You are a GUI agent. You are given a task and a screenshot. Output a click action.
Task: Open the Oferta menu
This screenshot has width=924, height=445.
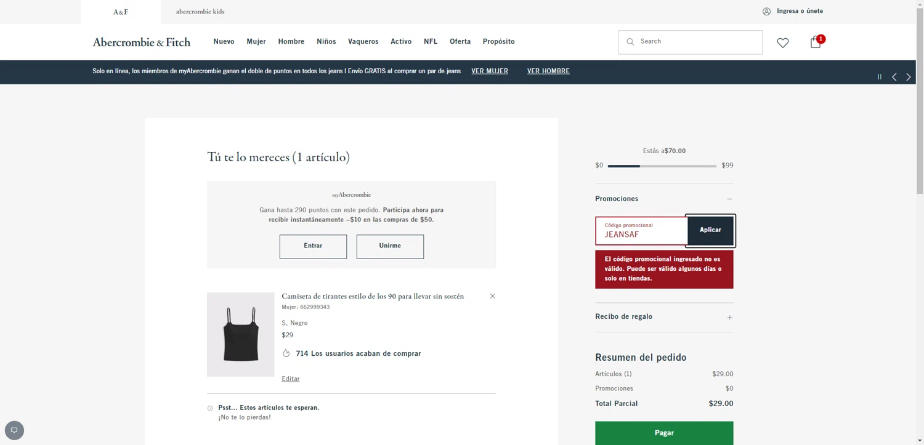point(460,41)
